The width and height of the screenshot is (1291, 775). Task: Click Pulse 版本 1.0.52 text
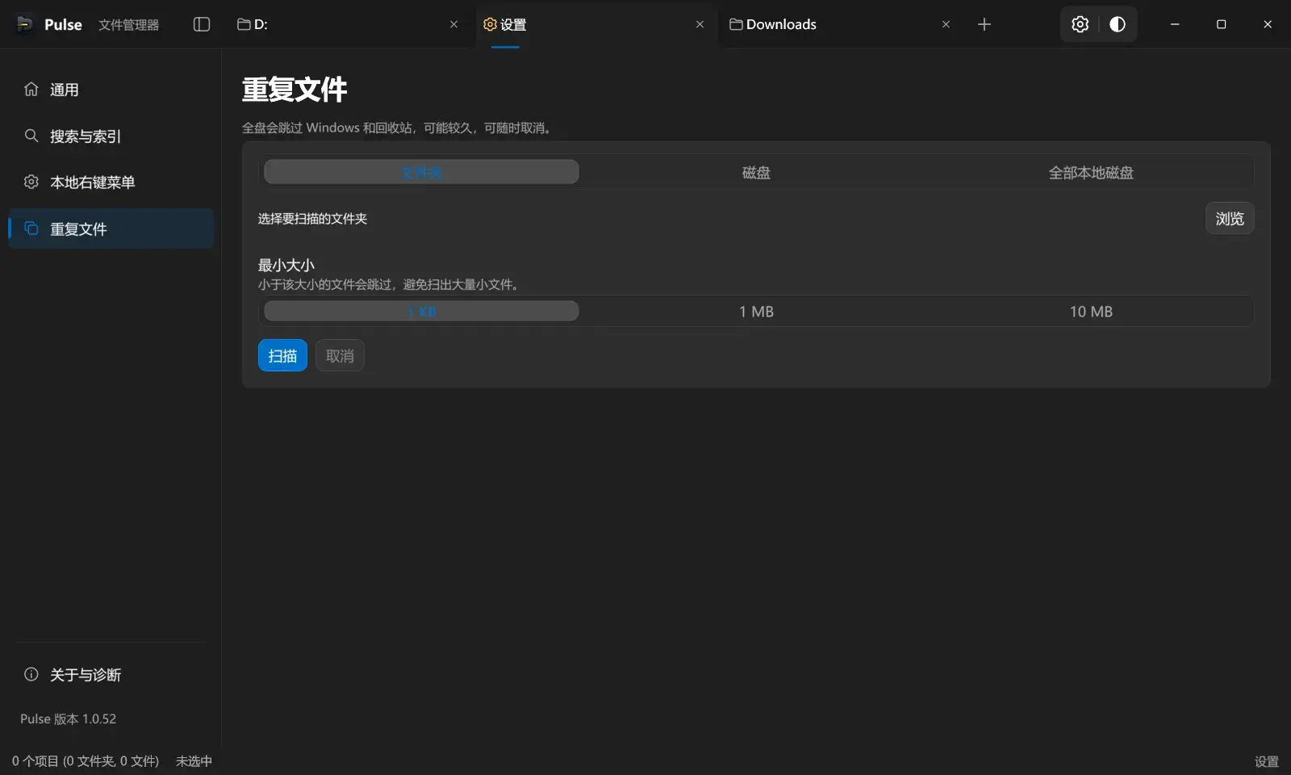(x=69, y=718)
